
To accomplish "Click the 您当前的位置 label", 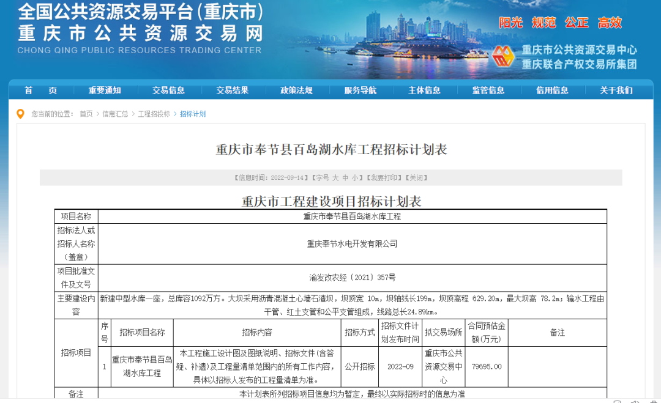I will click(52, 114).
